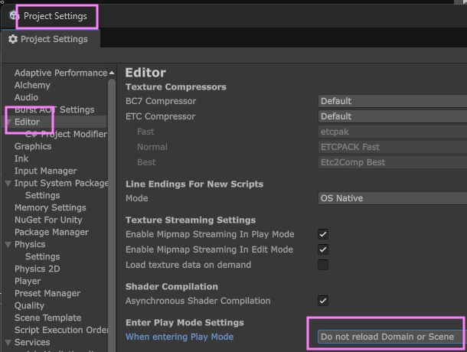The width and height of the screenshot is (467, 352).
Task: Click the gear icon on the Project Settings tab
Action: point(13,39)
